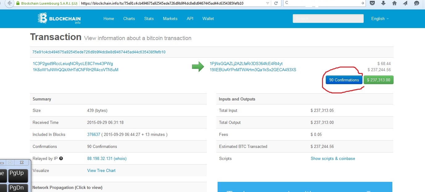Open the API menu item
This screenshot has width=425, height=192.
(190, 18)
